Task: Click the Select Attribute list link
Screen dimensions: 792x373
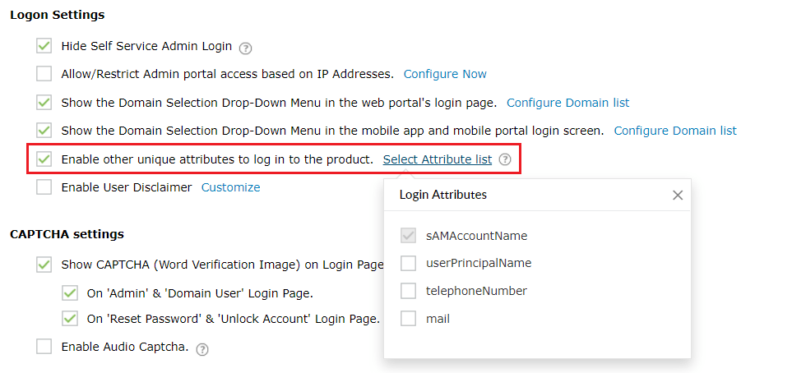Action: (x=438, y=159)
